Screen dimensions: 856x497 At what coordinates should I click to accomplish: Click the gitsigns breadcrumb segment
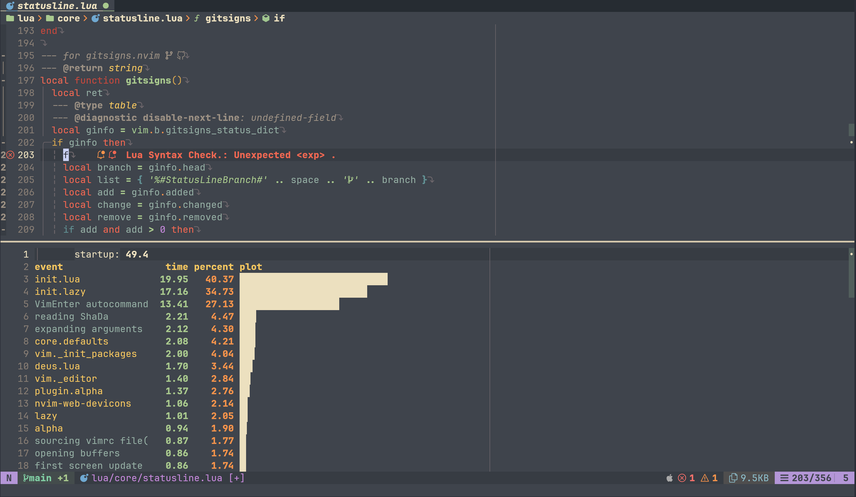pyautogui.click(x=228, y=18)
